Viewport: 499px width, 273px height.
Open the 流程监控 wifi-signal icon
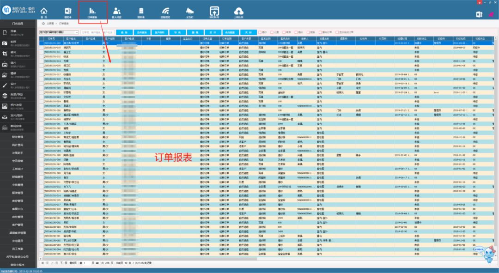tap(165, 12)
